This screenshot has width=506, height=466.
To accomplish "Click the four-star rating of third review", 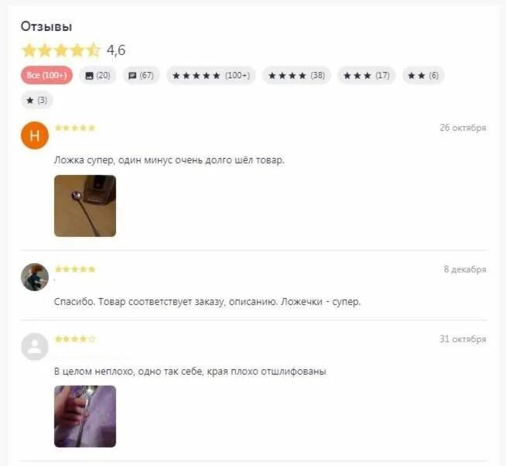I will (x=75, y=339).
